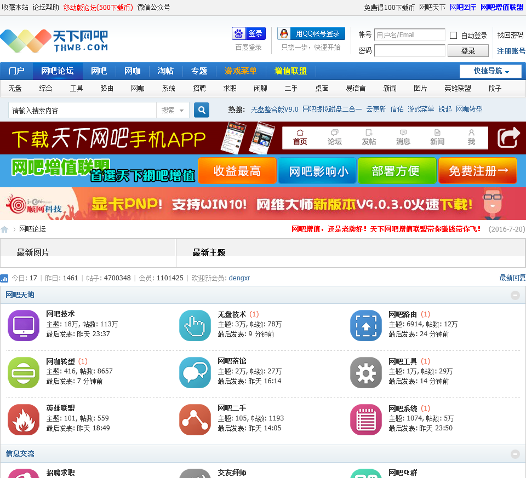Click the 找回密码 link
This screenshot has height=478, width=526.
[x=510, y=35]
